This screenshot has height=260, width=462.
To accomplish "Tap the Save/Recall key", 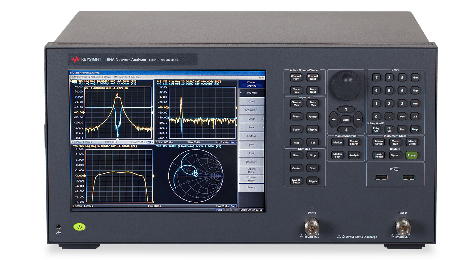I will 379,155.
